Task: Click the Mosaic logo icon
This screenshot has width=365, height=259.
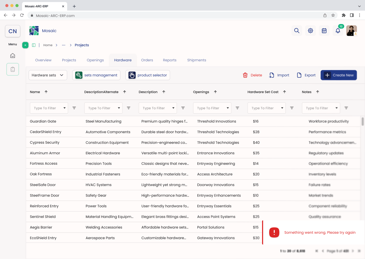Action: [x=34, y=31]
